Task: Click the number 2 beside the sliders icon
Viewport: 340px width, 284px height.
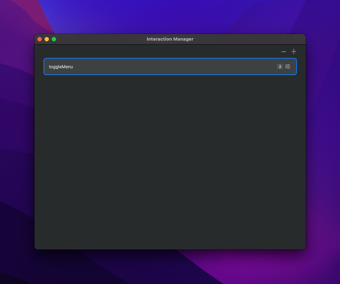Action: [280, 67]
